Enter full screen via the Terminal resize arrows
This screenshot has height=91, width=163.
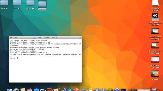point(80,38)
